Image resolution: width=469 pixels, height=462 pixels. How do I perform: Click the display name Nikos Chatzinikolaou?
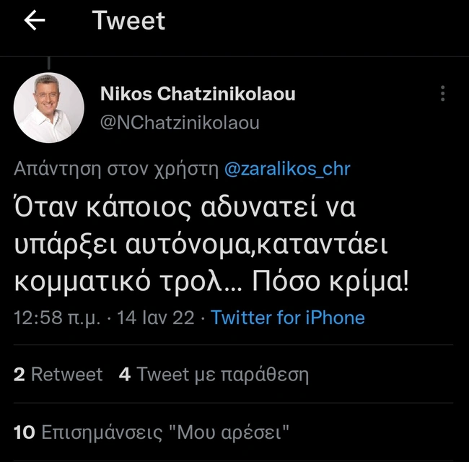[x=198, y=95]
